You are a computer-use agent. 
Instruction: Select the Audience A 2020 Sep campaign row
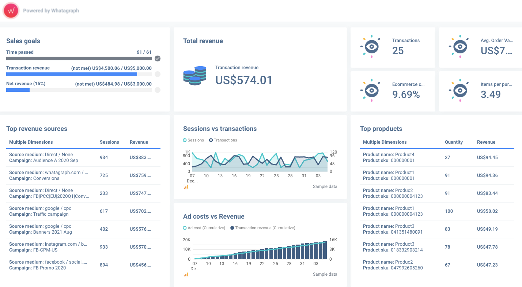click(x=83, y=158)
